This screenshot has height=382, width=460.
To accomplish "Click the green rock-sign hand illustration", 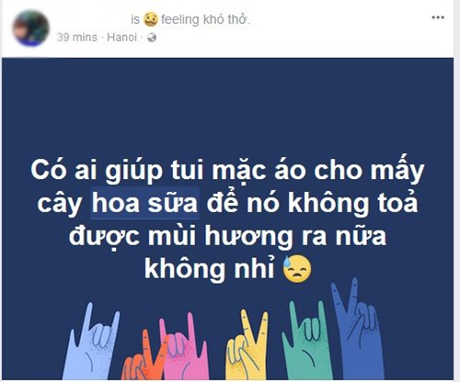I will (306, 342).
